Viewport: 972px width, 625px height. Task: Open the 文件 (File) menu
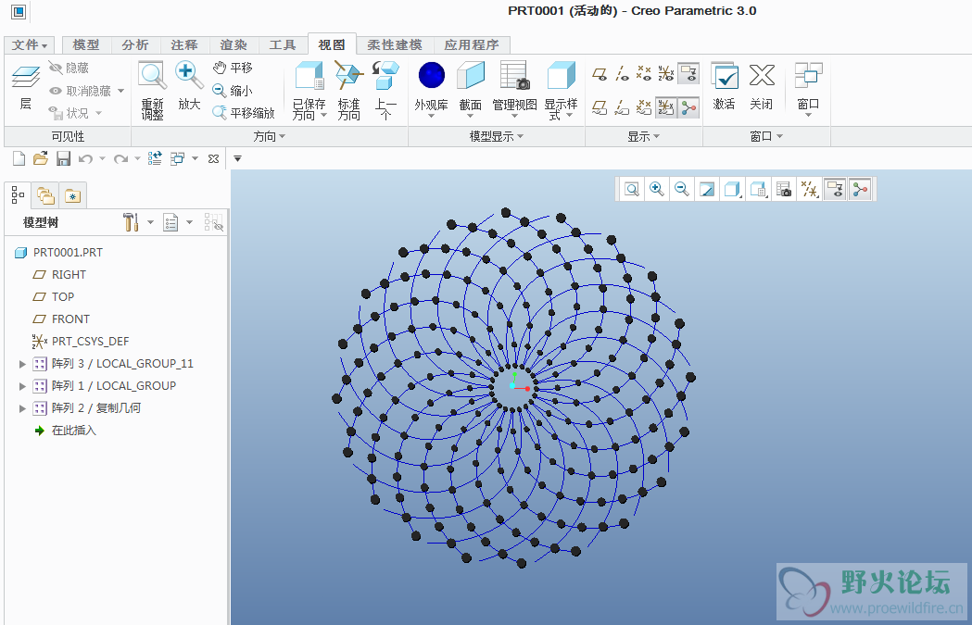[30, 45]
